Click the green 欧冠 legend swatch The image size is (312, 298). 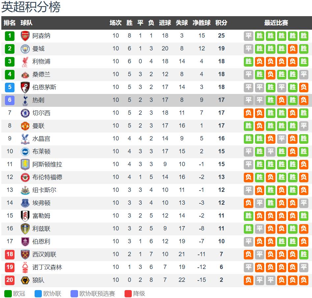[8, 294]
